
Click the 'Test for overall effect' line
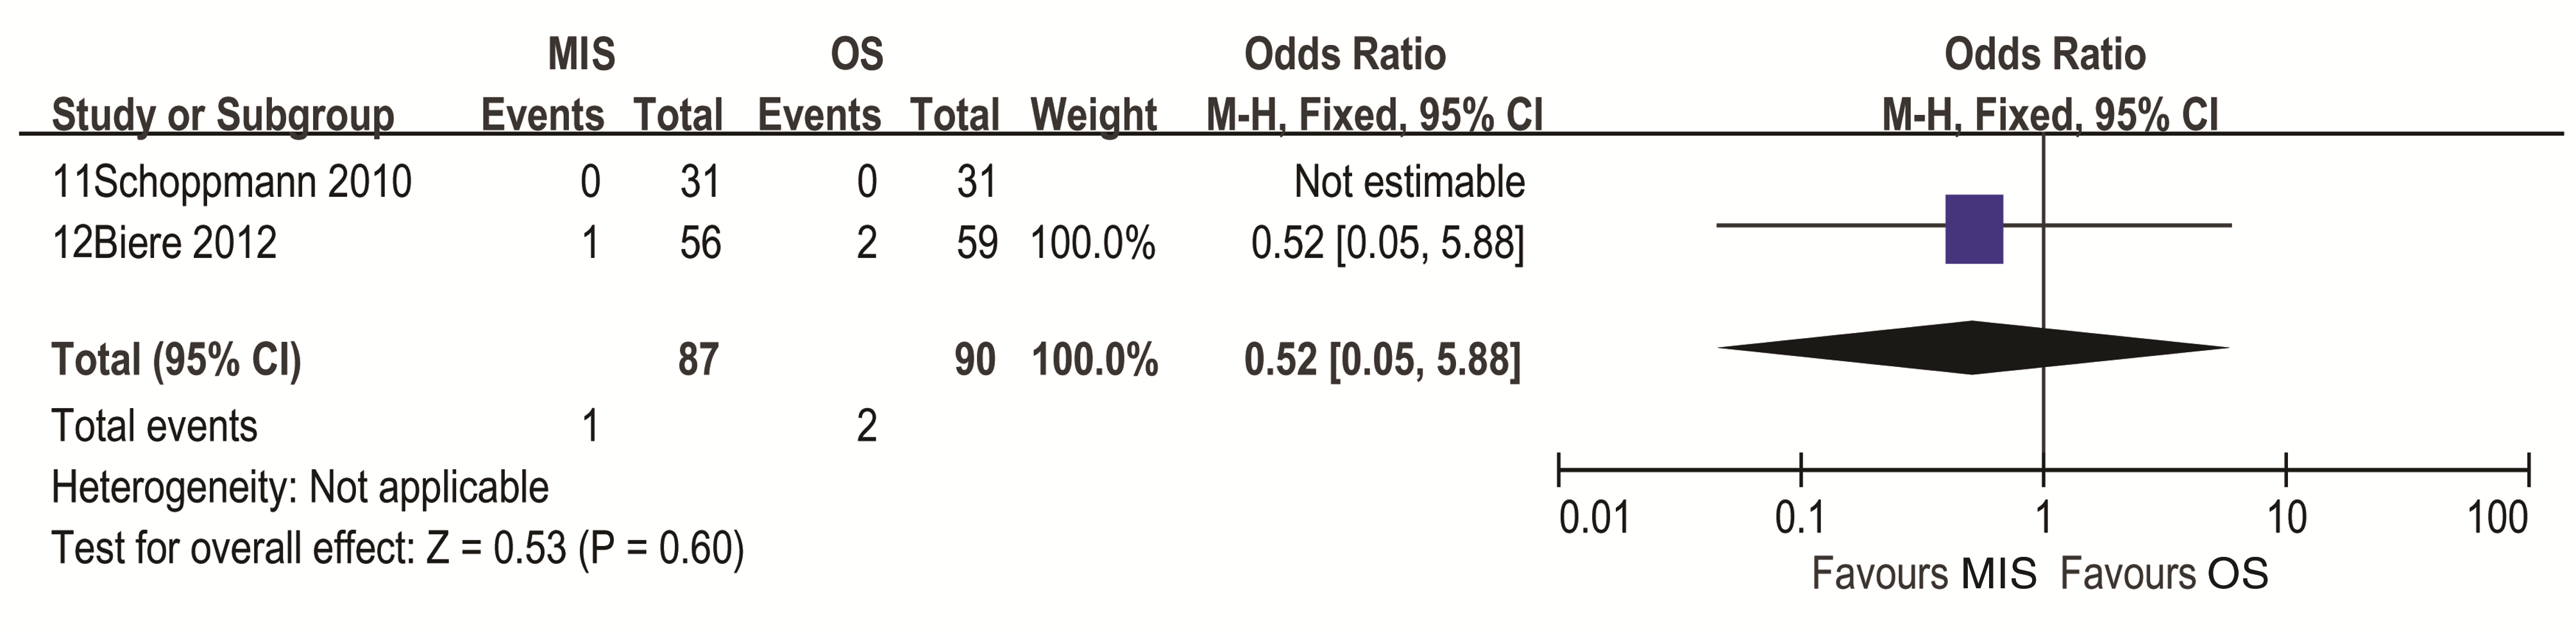coord(397,549)
